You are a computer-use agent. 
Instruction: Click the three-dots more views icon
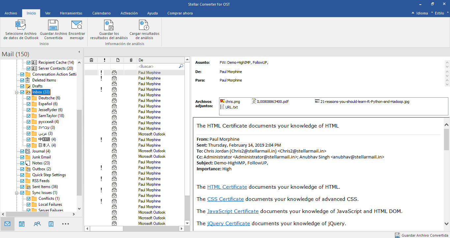point(66,224)
